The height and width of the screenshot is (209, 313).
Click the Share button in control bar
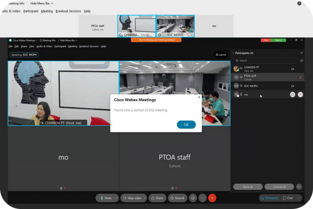coord(157,198)
